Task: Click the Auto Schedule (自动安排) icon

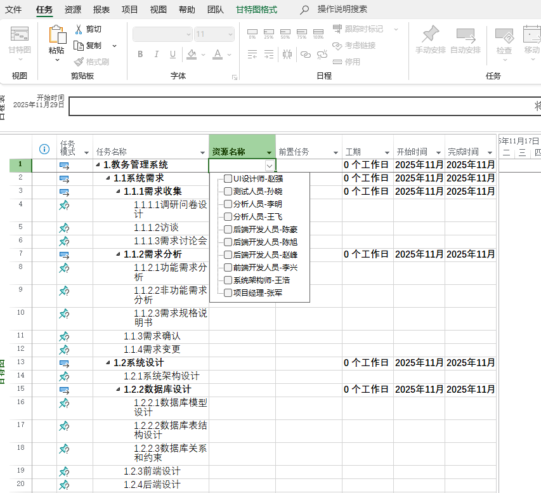Action: point(466,34)
